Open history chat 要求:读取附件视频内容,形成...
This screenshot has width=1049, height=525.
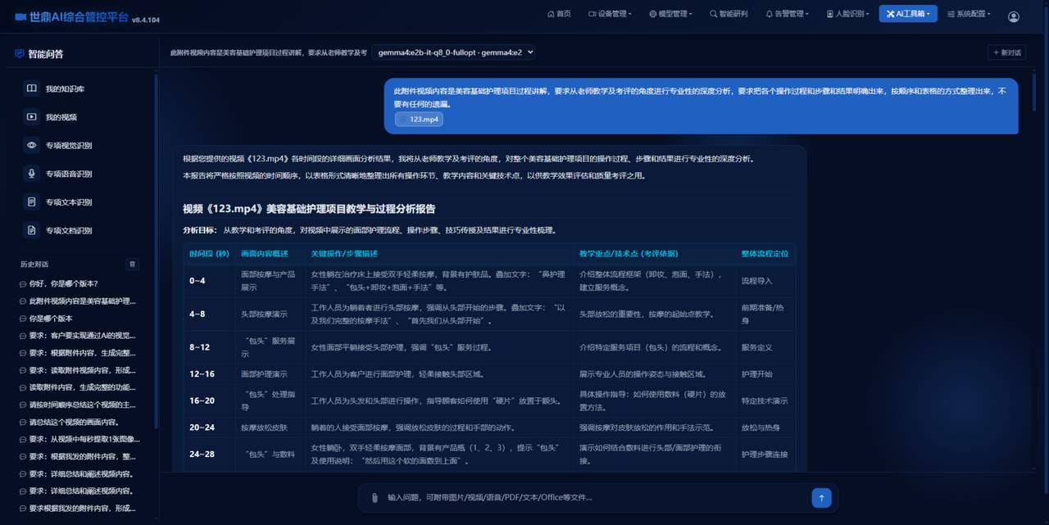tap(78, 370)
